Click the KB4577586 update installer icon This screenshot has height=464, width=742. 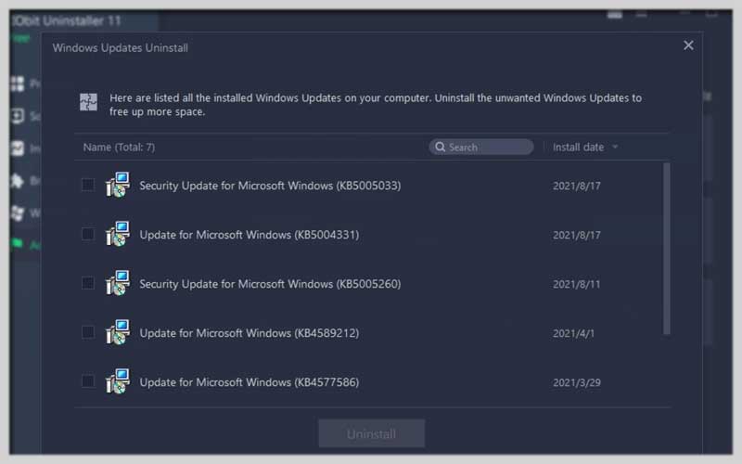click(118, 381)
